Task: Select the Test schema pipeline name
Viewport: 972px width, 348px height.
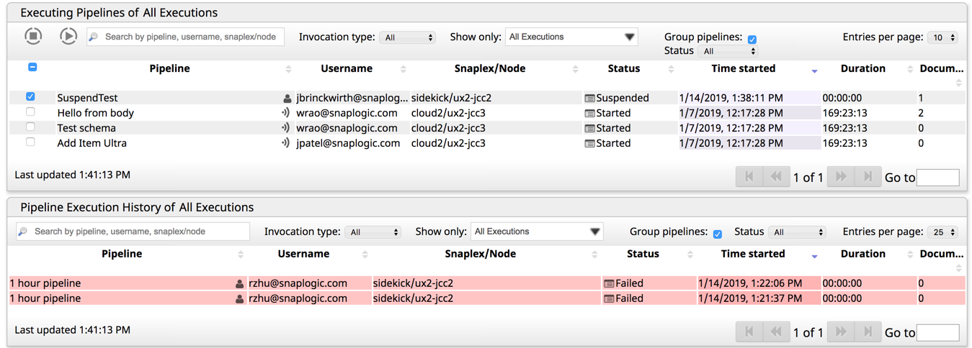Action: (86, 129)
